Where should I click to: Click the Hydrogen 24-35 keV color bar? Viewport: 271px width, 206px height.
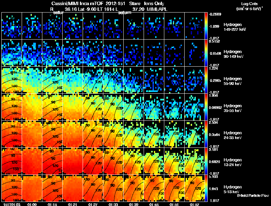[x=206, y=134]
